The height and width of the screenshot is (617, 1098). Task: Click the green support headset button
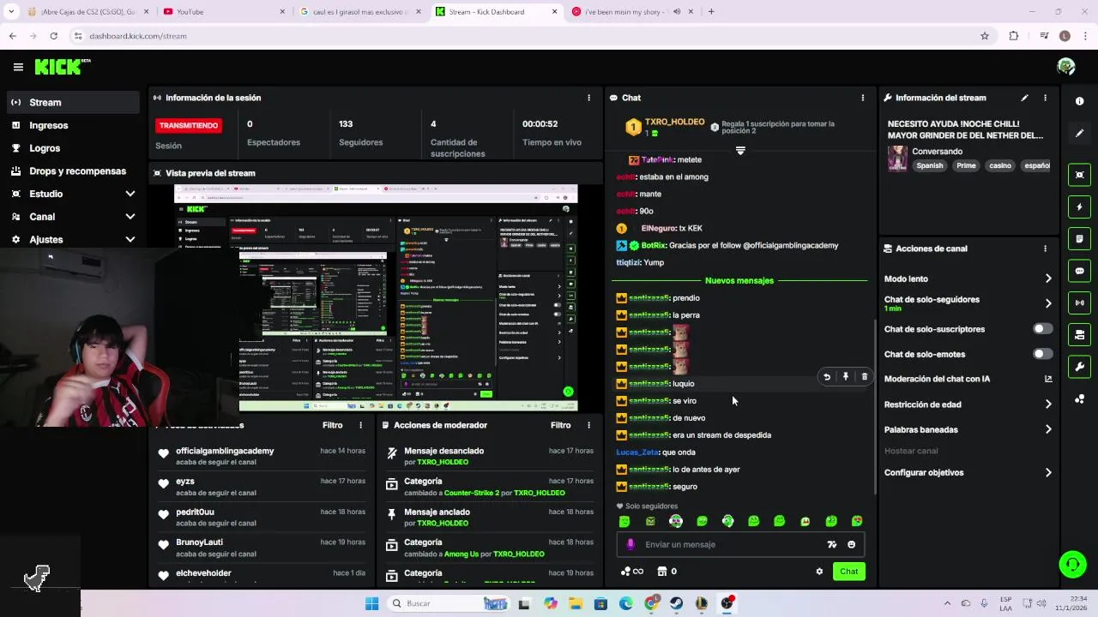point(1072,564)
